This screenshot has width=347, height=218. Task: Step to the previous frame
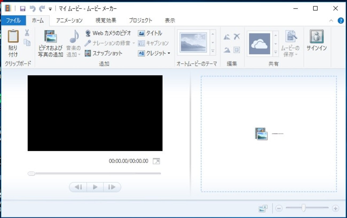coord(78,187)
